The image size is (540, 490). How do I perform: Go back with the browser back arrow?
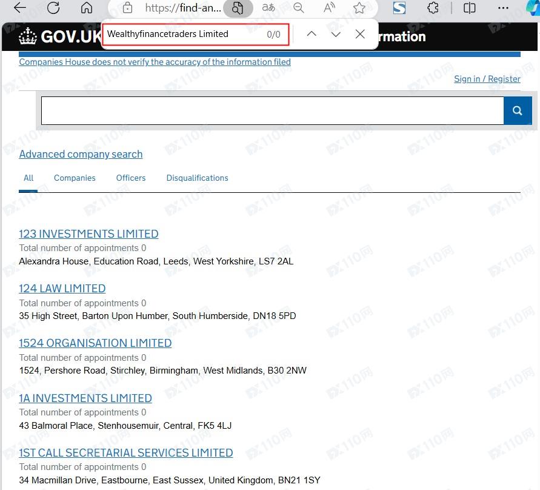pyautogui.click(x=19, y=8)
